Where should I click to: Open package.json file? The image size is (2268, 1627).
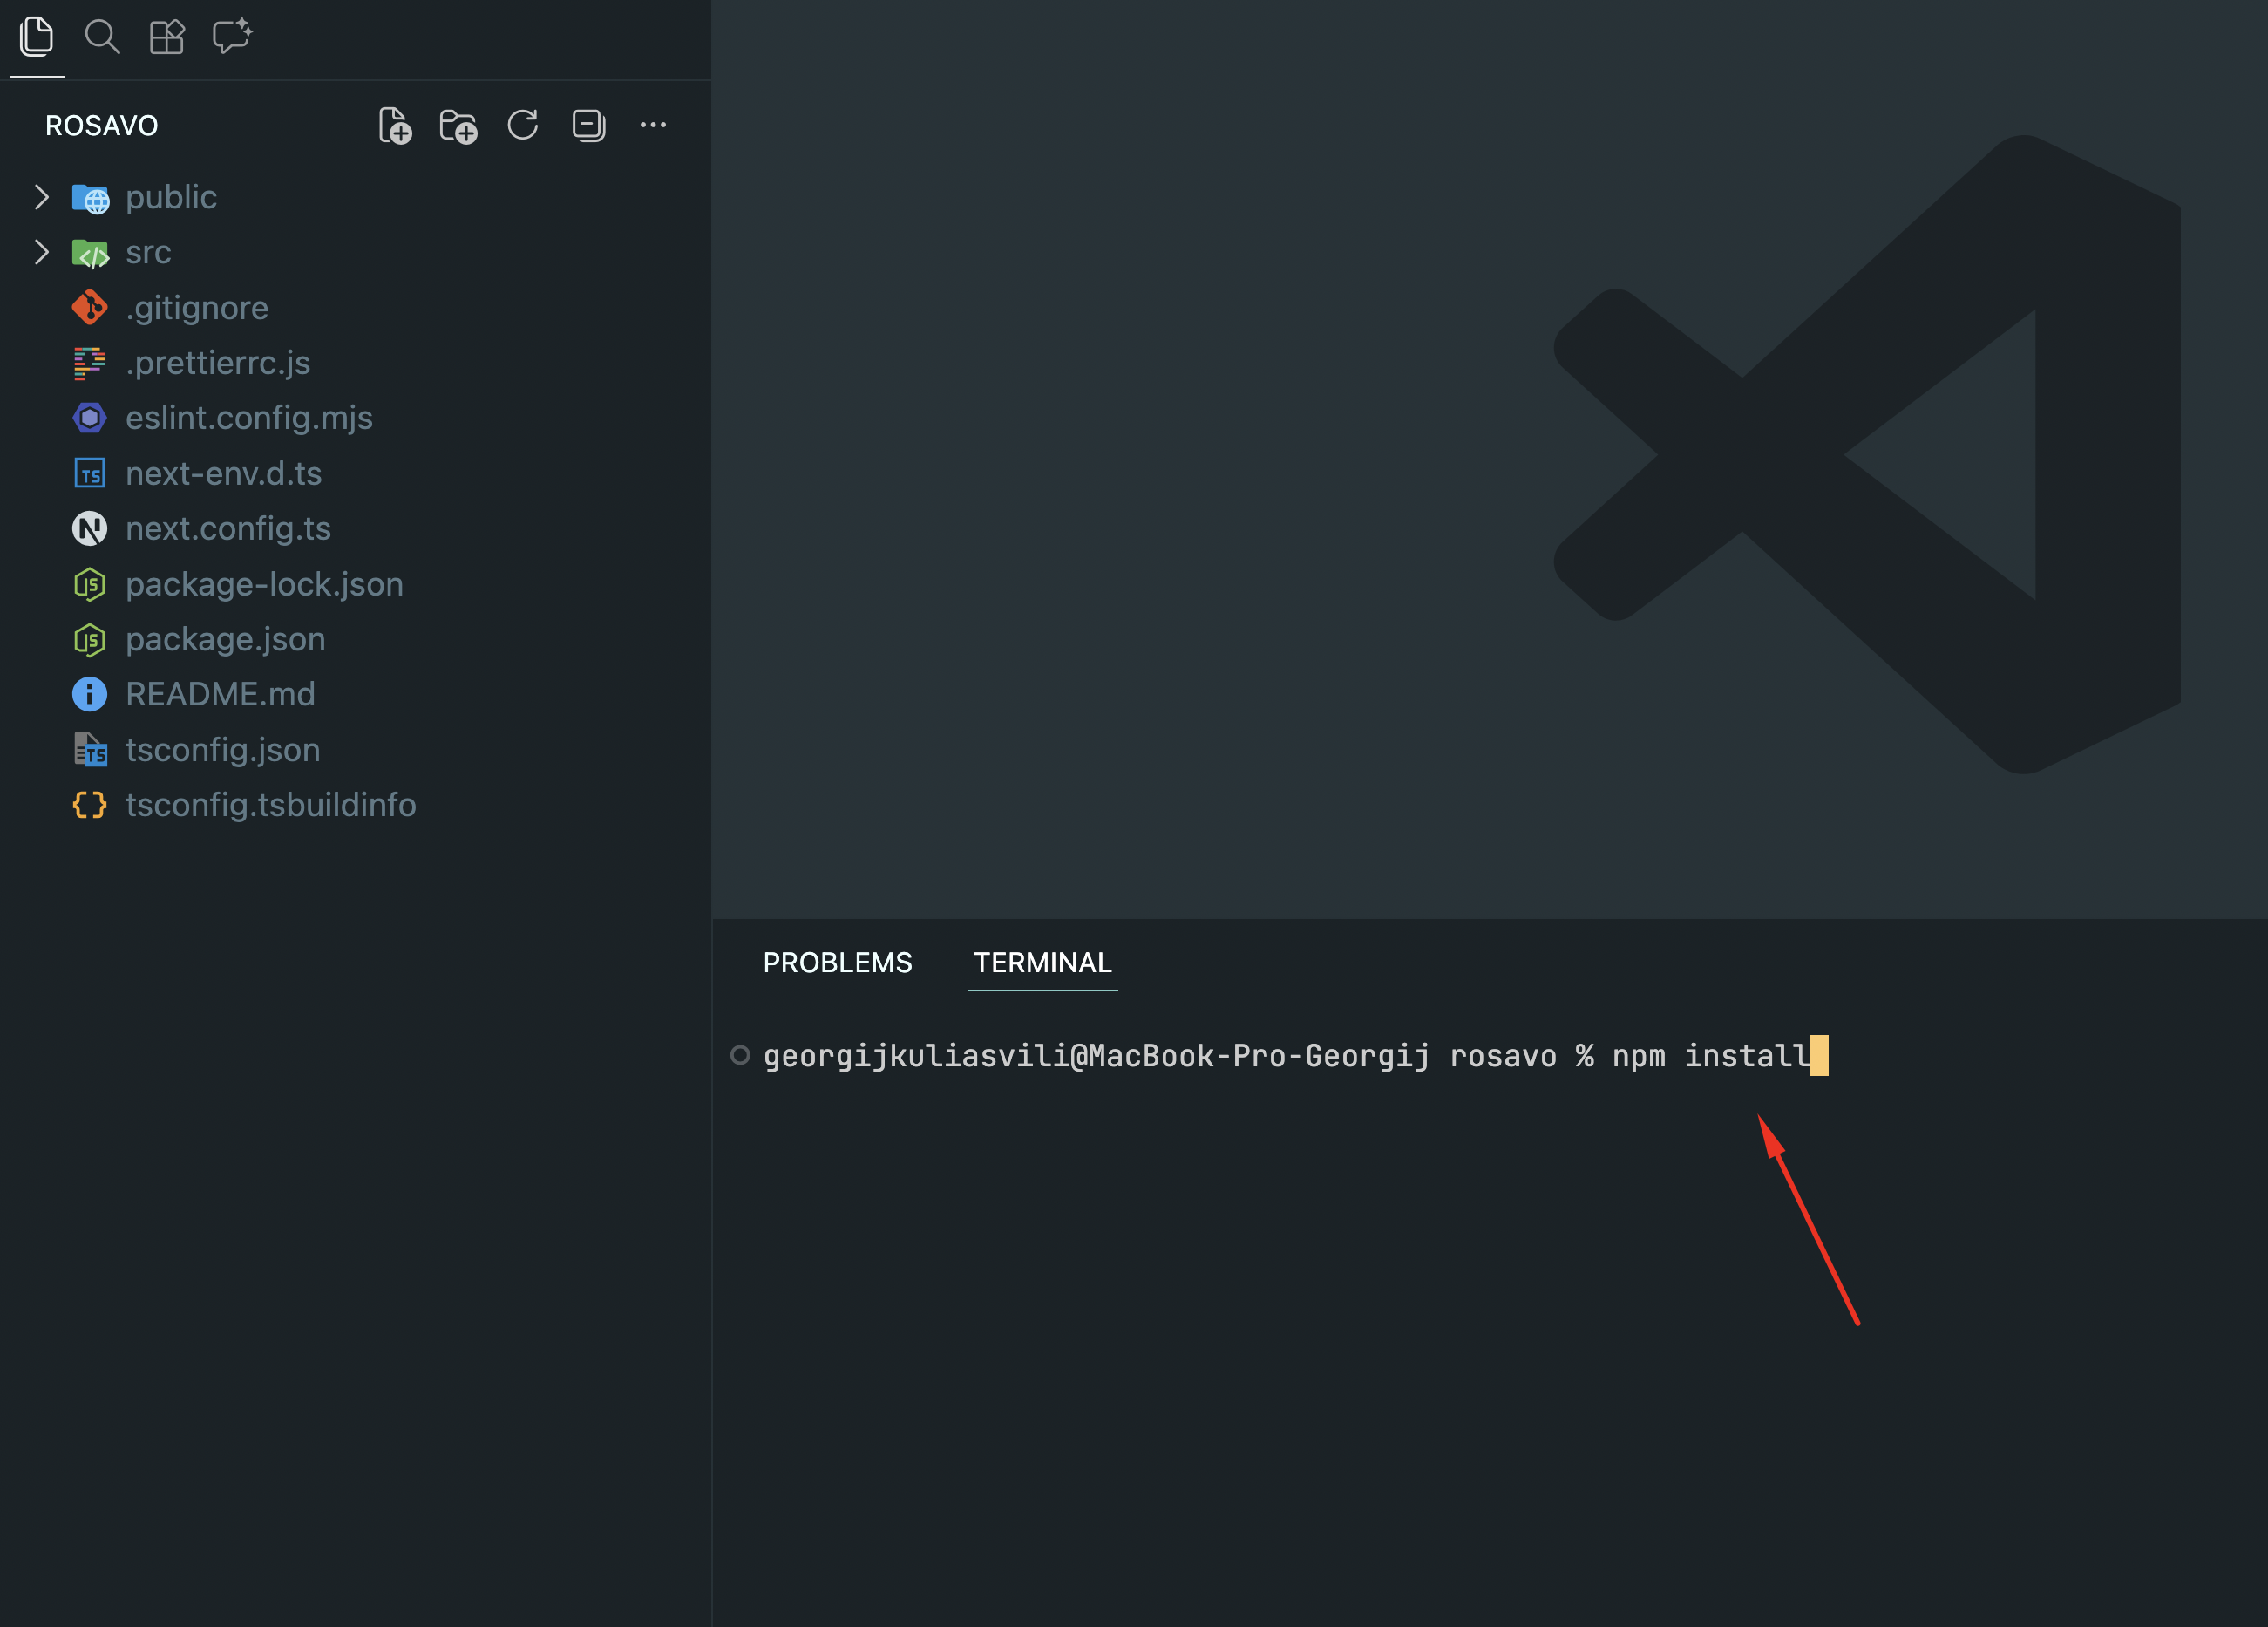(225, 639)
